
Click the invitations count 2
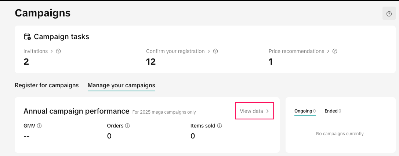point(26,62)
